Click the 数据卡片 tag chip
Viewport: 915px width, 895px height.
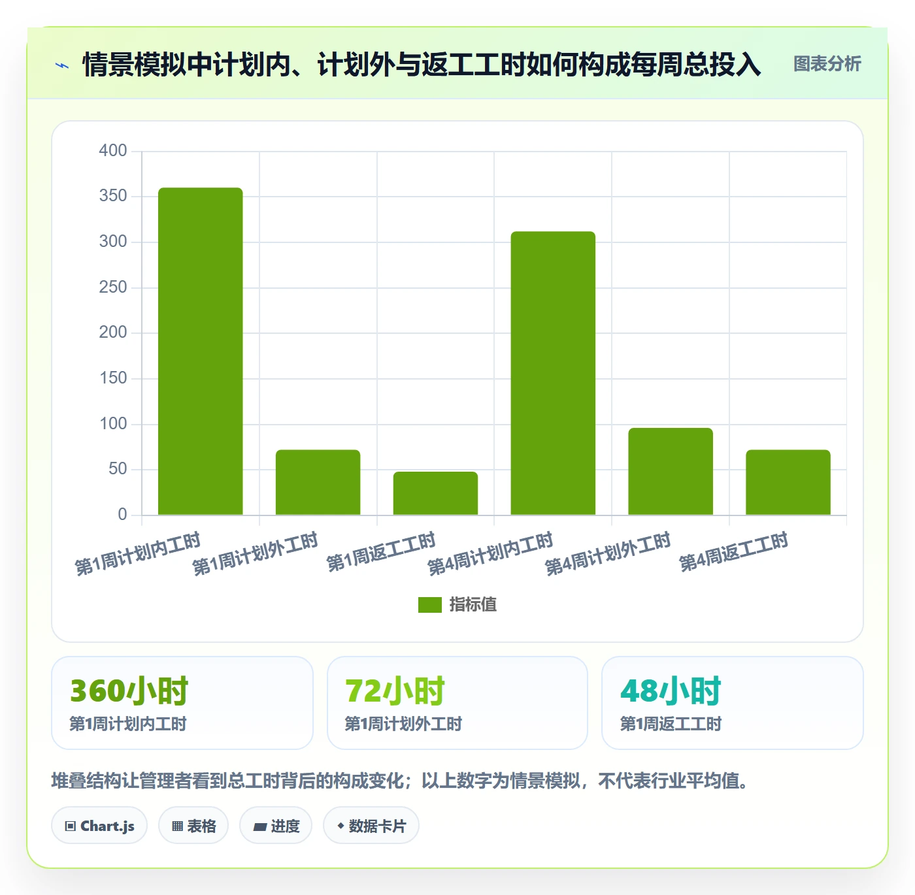click(371, 826)
